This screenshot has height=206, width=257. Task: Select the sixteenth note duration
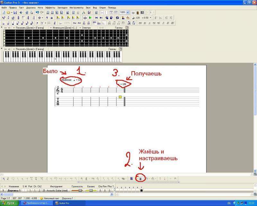pos(22,23)
